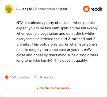Screen dimensions: 107x97
Task: Open the "6 replies" label
Action: (x=46, y=77)
